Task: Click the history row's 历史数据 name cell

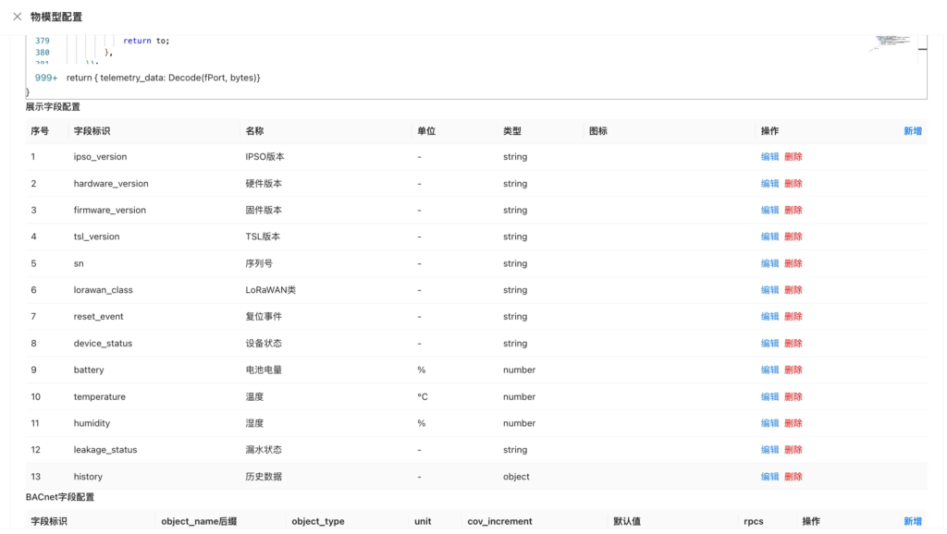Action: coord(264,477)
